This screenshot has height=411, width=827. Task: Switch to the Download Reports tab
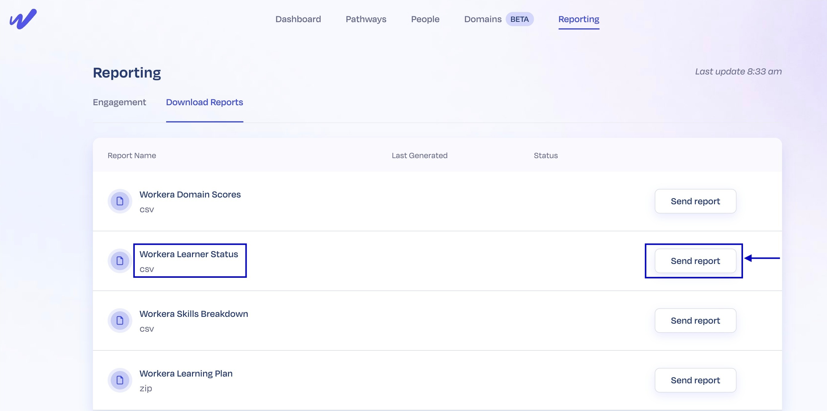click(204, 102)
